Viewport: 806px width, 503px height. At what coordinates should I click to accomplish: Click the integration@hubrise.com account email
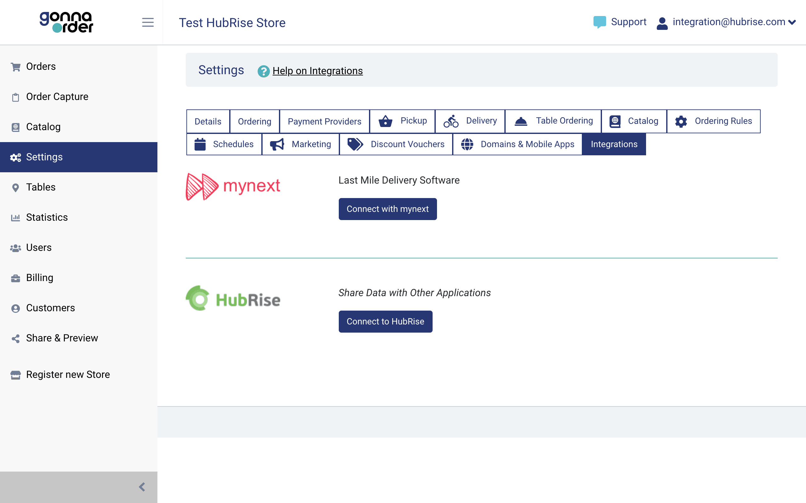coord(729,22)
